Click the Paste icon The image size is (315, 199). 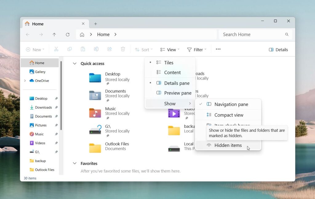click(83, 49)
